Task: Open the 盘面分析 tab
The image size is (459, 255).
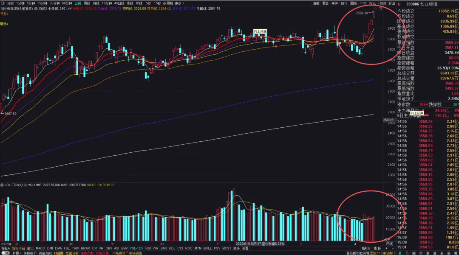Action: pyautogui.click(x=72, y=253)
